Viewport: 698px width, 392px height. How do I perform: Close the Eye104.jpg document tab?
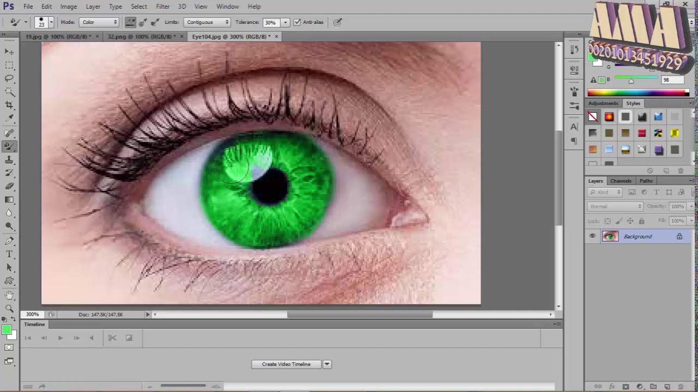pyautogui.click(x=276, y=36)
